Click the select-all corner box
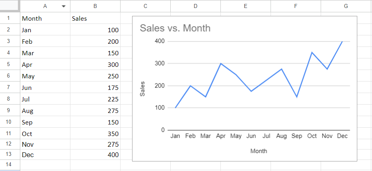372x171 pixels. pos(9,6)
